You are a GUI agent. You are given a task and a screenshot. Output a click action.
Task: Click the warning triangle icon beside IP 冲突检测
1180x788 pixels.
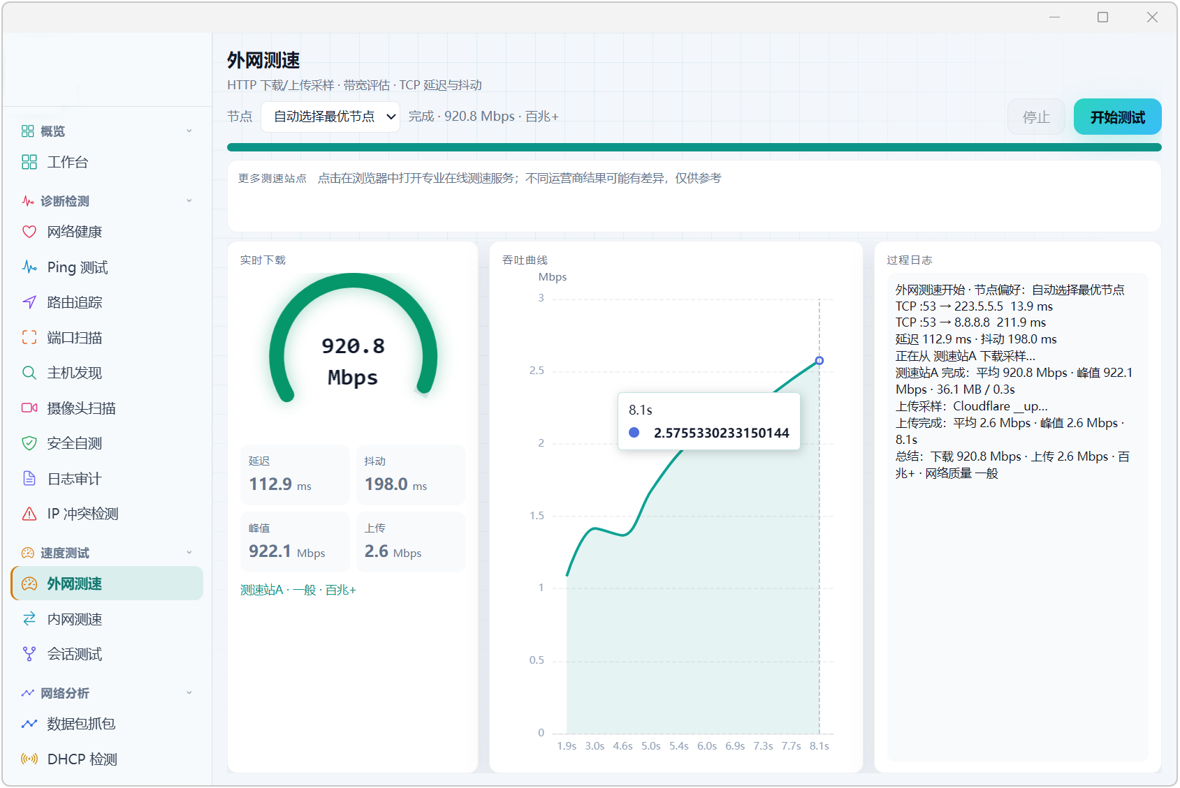coord(29,514)
